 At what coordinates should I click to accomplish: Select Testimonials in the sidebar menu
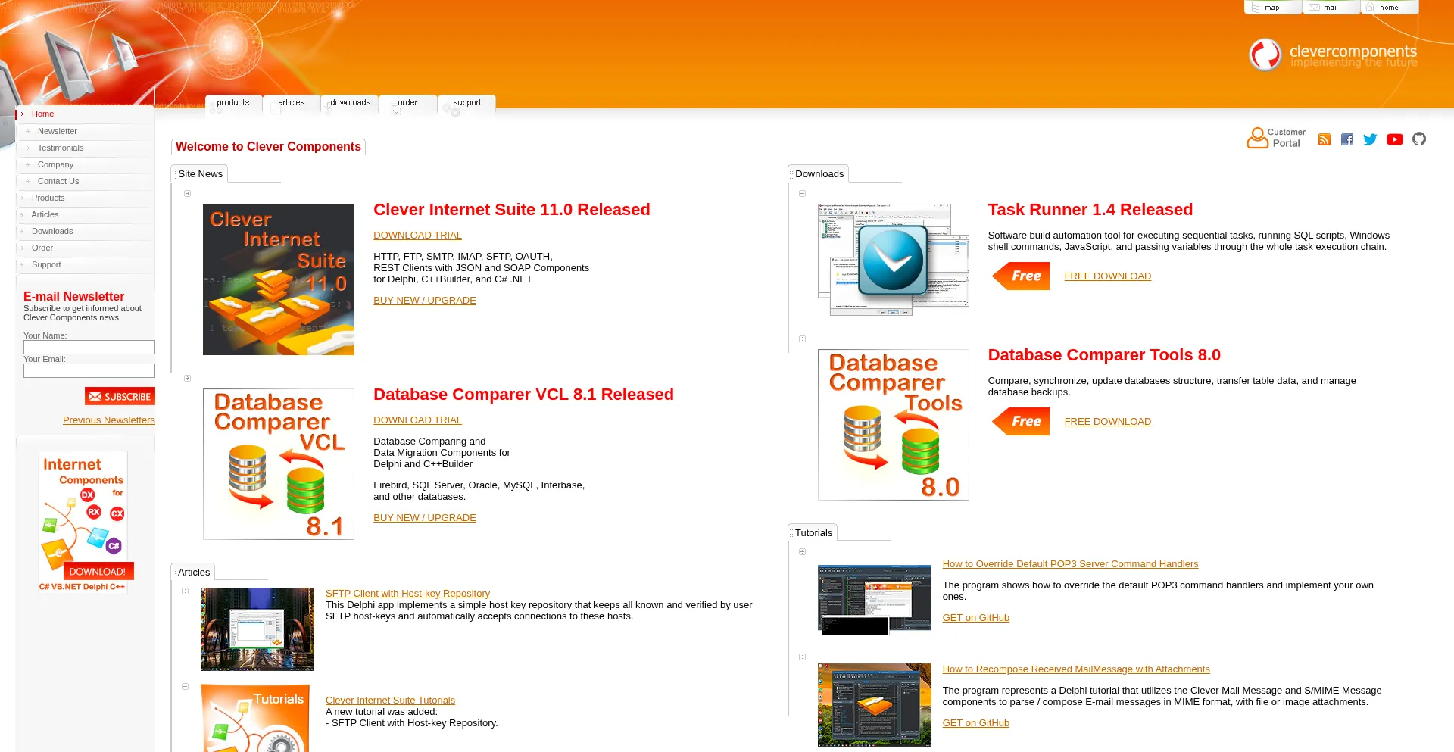61,148
